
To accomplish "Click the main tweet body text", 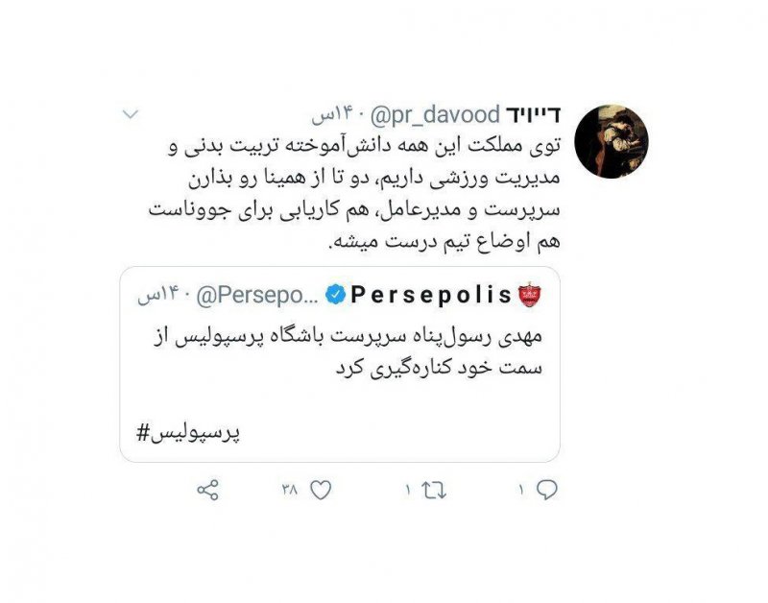I will point(354,194).
